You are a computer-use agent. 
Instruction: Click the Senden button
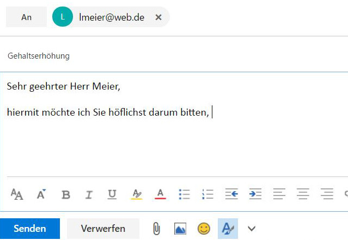click(30, 229)
